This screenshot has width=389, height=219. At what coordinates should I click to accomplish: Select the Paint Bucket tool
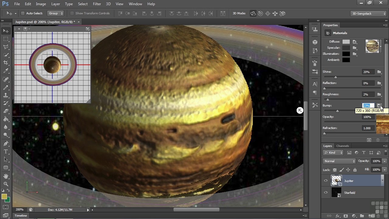pyautogui.click(x=6, y=119)
